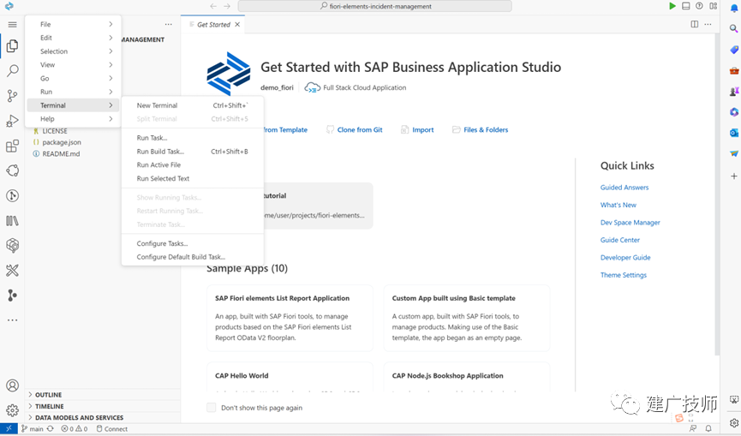The width and height of the screenshot is (741, 436).
Task: Open Run and Debug icon
Action: [x=12, y=121]
